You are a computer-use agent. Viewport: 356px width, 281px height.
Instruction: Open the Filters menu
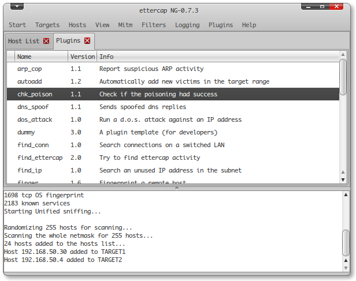click(154, 25)
